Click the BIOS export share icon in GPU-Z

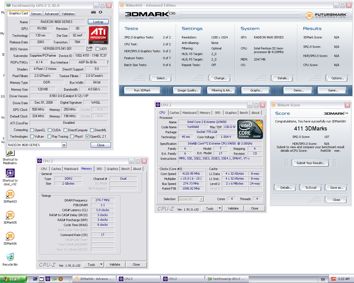[89, 49]
